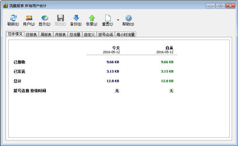Click the green 9.66 KB received since value
This screenshot has height=146, width=238.
pos(167,62)
